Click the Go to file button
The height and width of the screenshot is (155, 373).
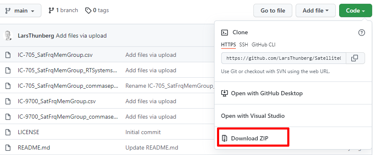coord(273,11)
